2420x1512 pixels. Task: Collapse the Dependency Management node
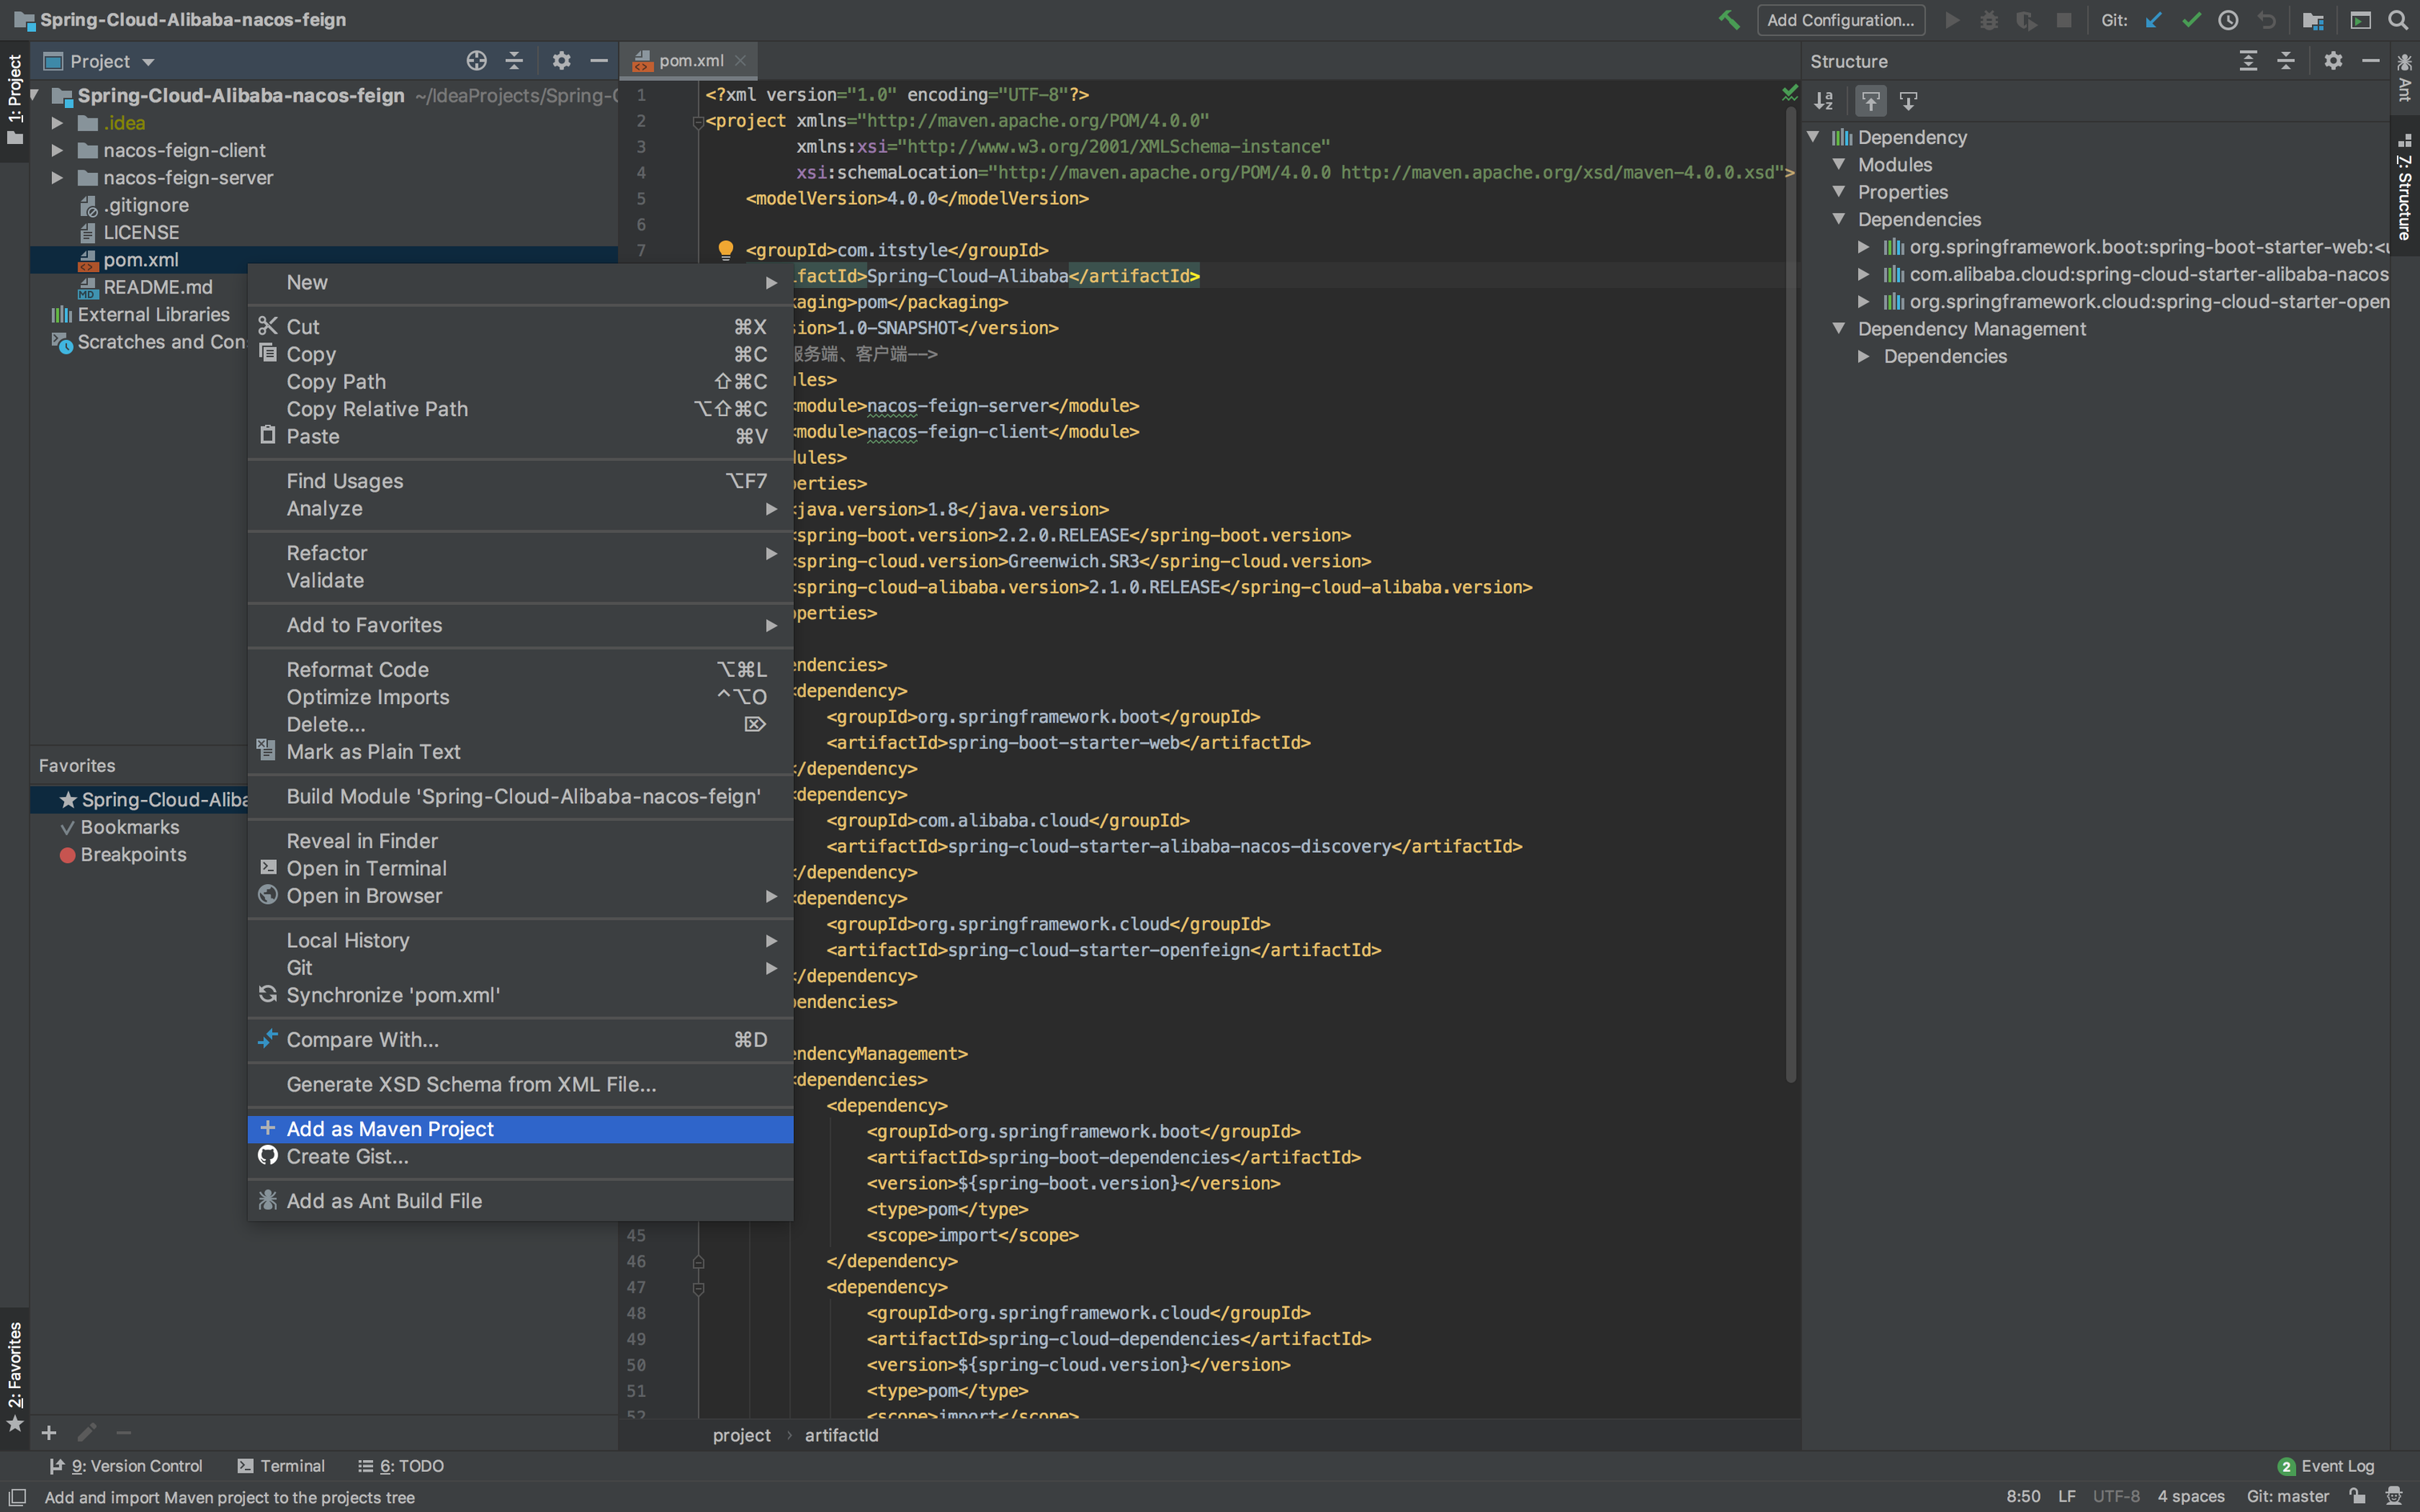[1838, 328]
